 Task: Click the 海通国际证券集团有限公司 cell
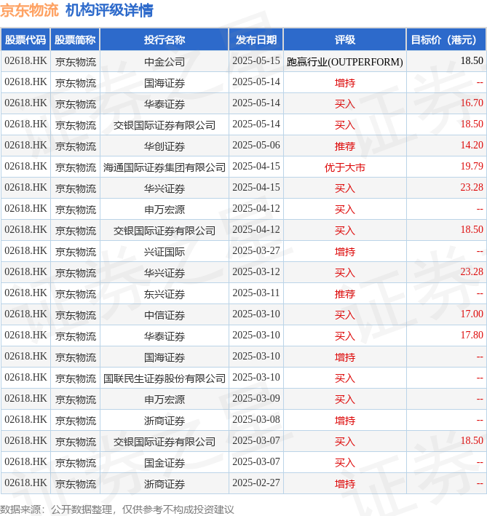[165, 167]
